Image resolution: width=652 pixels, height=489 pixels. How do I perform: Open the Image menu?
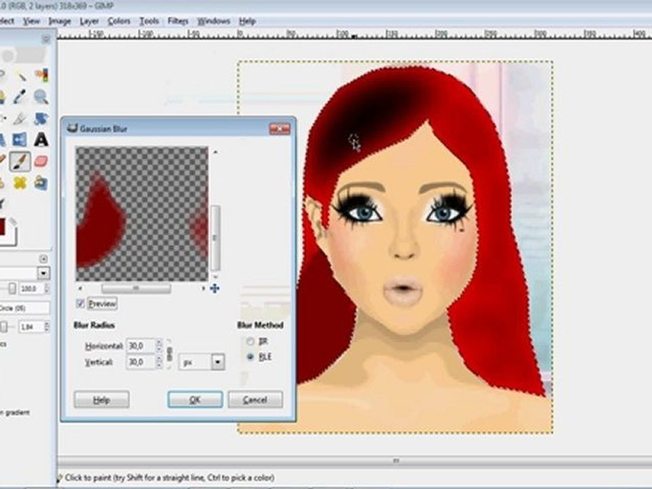[x=60, y=21]
